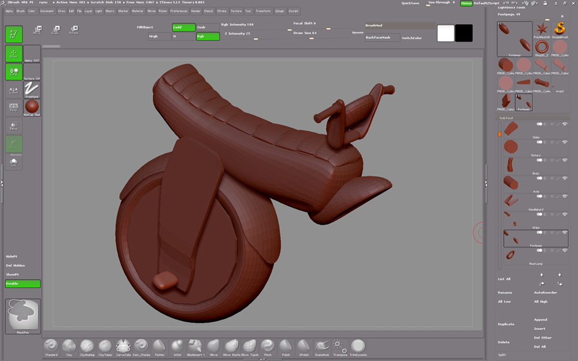Select the MatCap Red material thumbnail
578x361 pixels.
tap(32, 106)
